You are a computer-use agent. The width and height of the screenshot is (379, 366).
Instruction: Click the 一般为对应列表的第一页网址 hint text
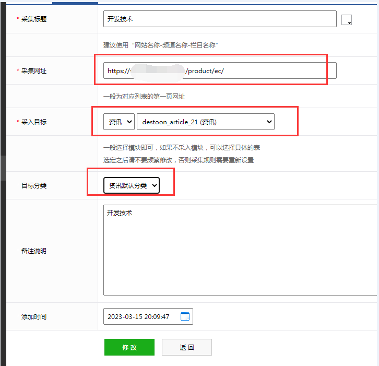(144, 97)
